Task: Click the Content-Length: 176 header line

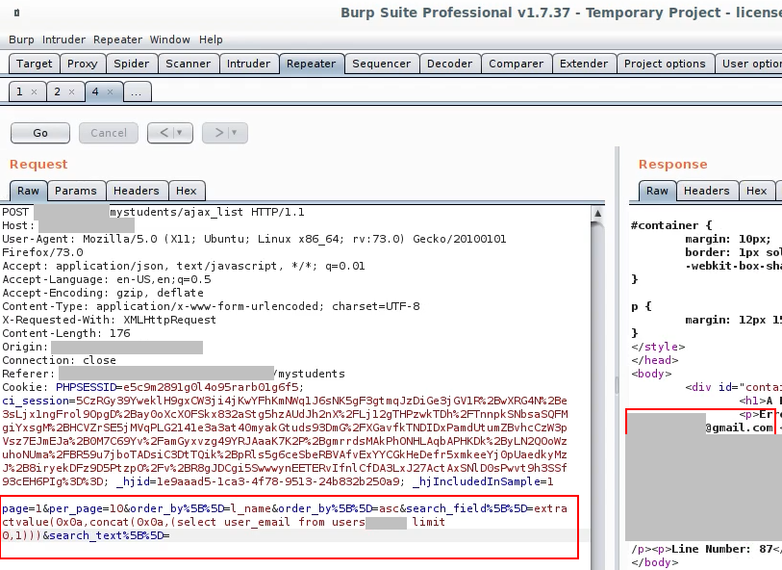Action: [66, 333]
